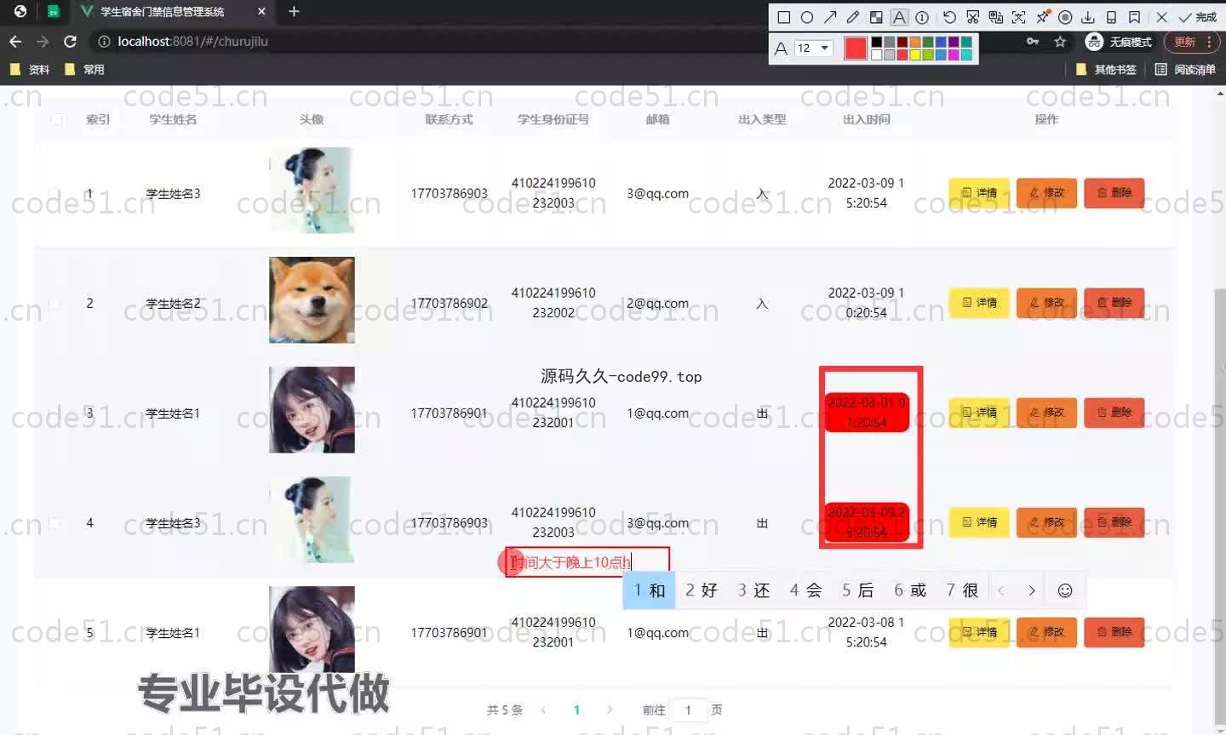Click 完成 to finish the screenshot
This screenshot has width=1226, height=735.
pyautogui.click(x=1198, y=17)
